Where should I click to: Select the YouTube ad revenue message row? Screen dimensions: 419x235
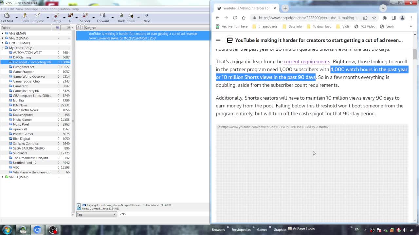[x=143, y=36]
